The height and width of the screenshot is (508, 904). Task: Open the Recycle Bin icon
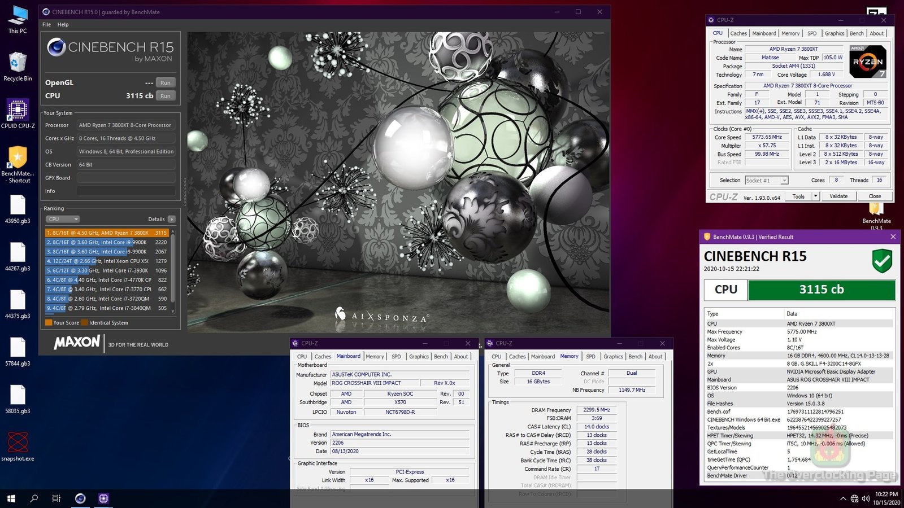coord(18,63)
